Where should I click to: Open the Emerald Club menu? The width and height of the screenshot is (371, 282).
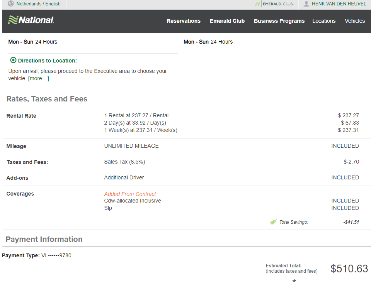pos(227,21)
